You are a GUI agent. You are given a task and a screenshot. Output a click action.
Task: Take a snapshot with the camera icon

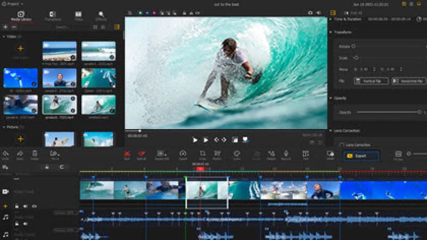click(x=310, y=13)
